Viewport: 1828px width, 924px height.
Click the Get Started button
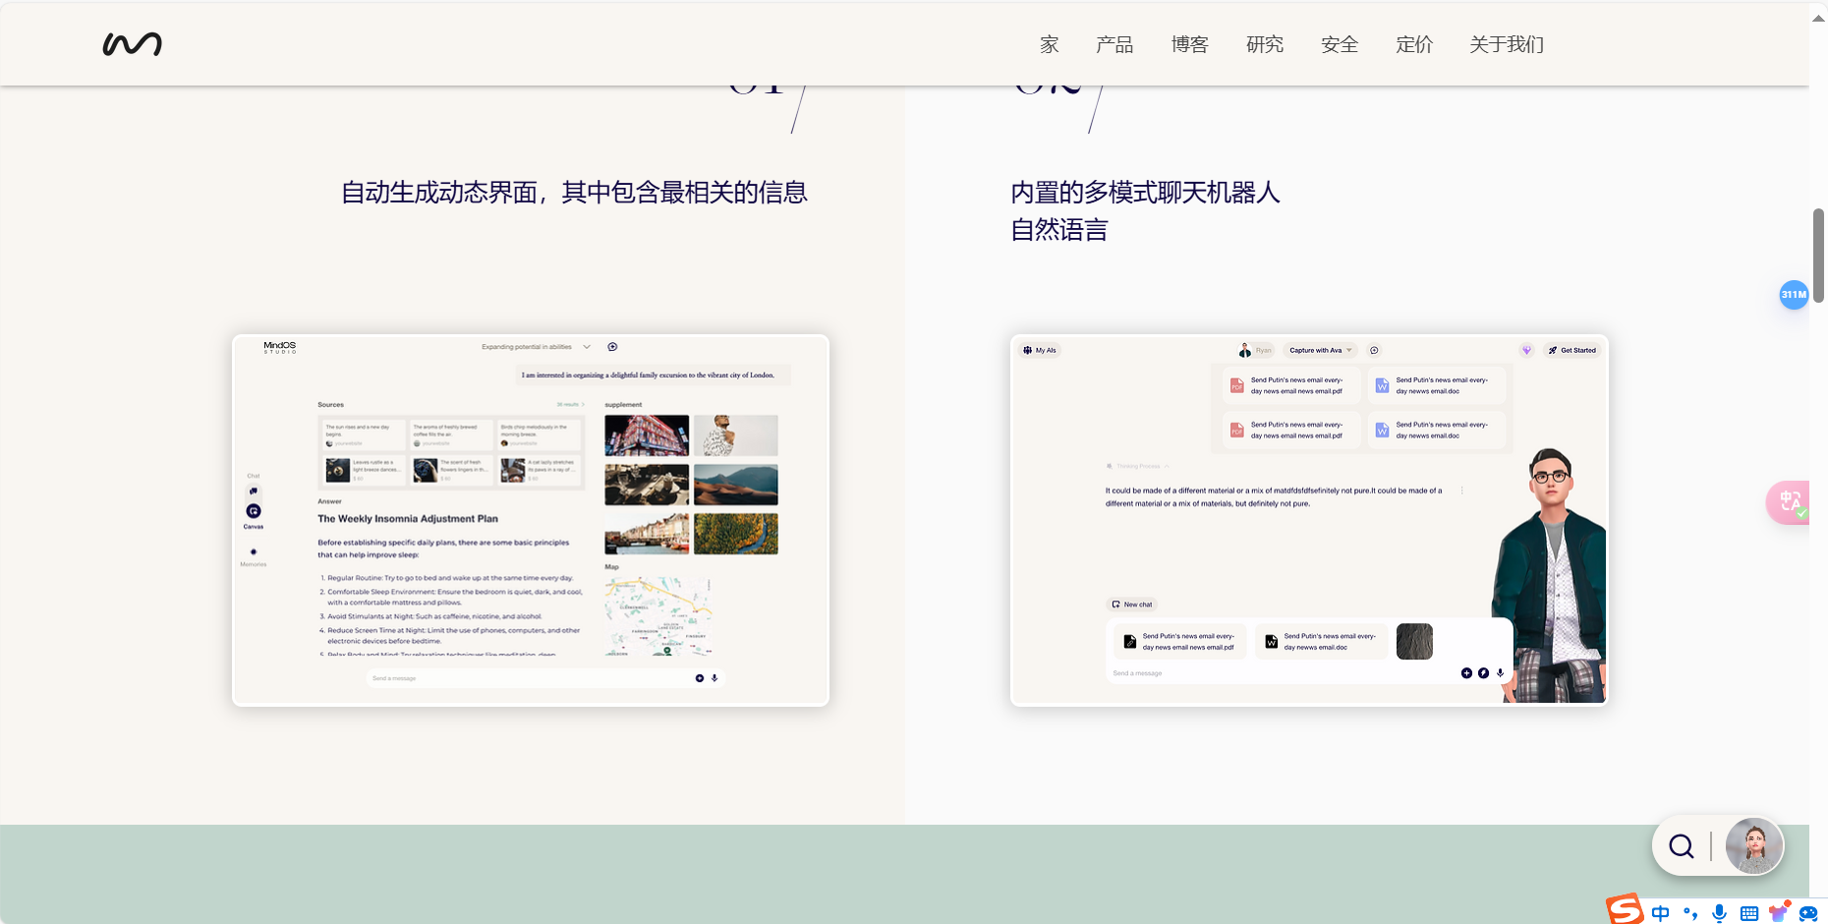click(x=1571, y=350)
